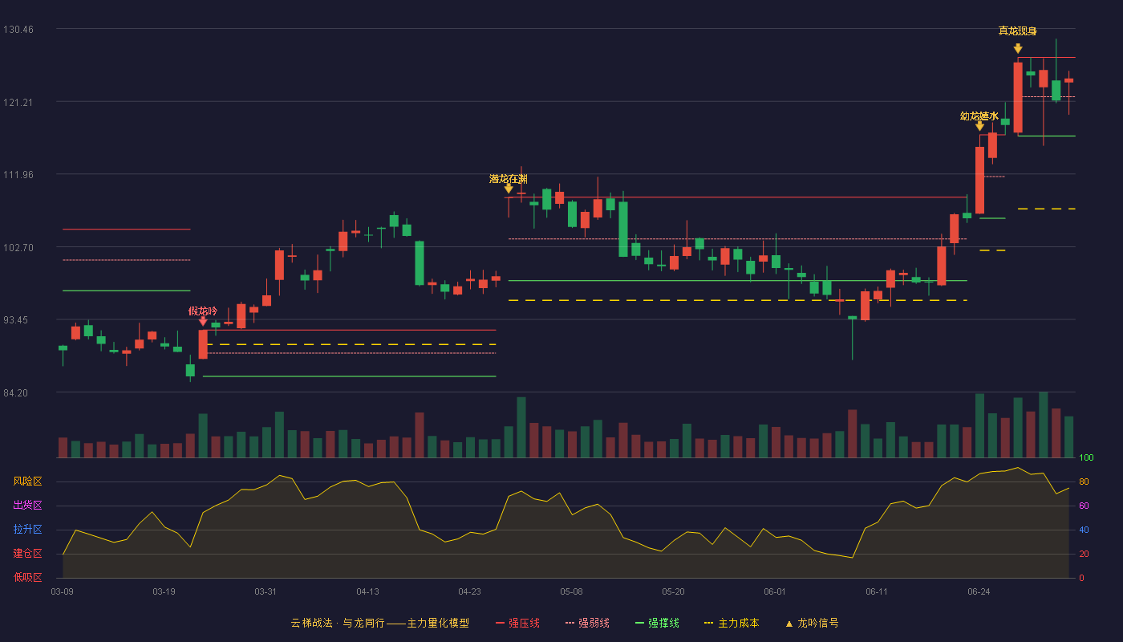
Task: Click the 102.70 price axis label
Action: tap(18, 248)
